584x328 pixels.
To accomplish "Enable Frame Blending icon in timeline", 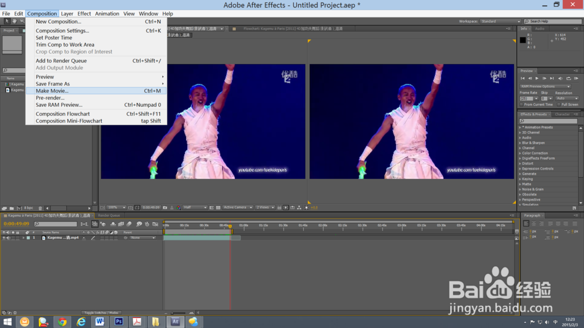I will click(x=121, y=224).
